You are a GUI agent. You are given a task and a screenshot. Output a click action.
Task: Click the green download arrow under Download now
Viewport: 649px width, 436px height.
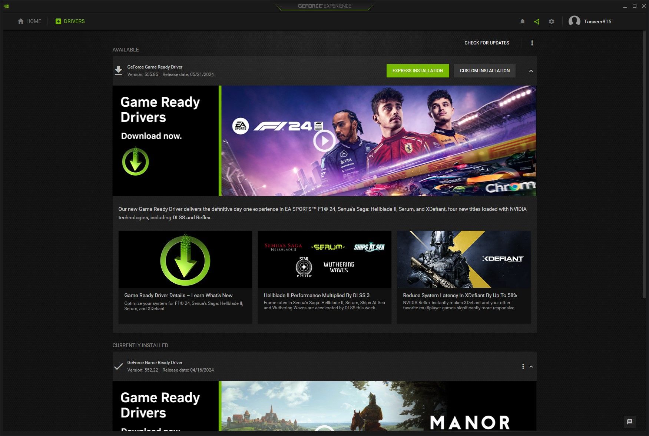135,162
